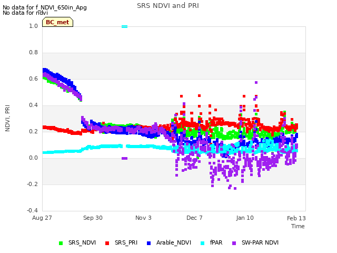Click the chart title SRS NDVI and PRI

point(168,6)
